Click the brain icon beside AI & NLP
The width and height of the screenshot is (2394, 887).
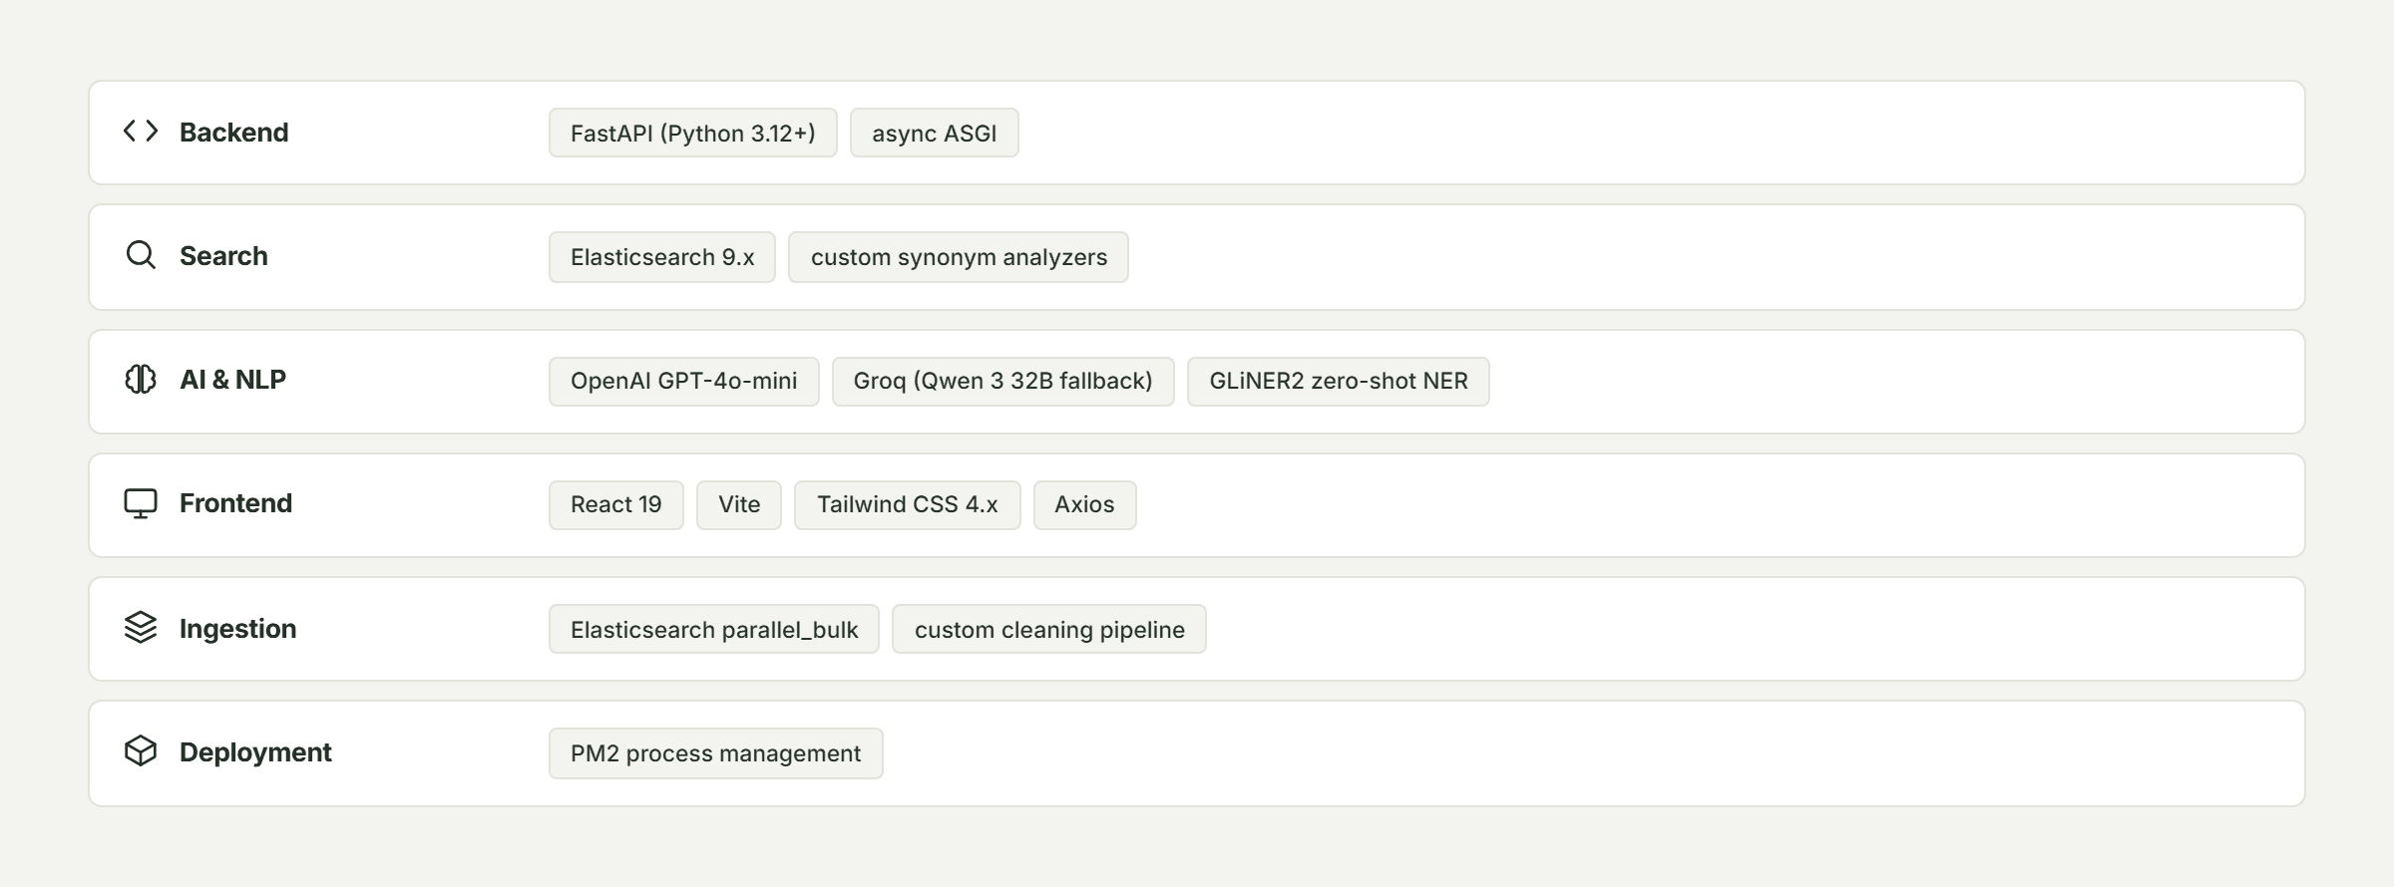coord(141,379)
